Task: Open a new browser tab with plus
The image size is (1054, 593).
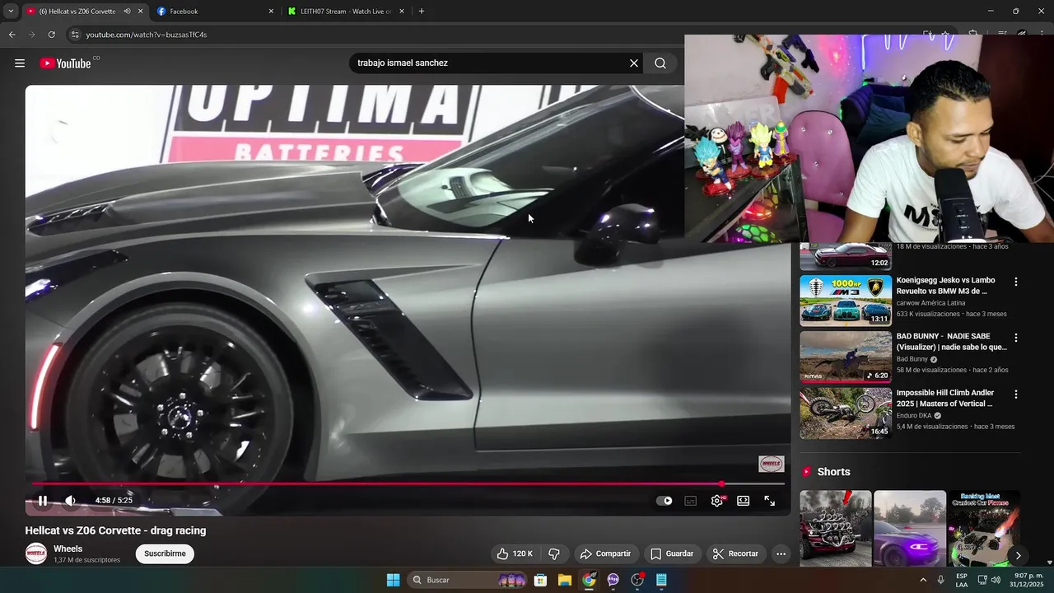Action: click(x=422, y=12)
